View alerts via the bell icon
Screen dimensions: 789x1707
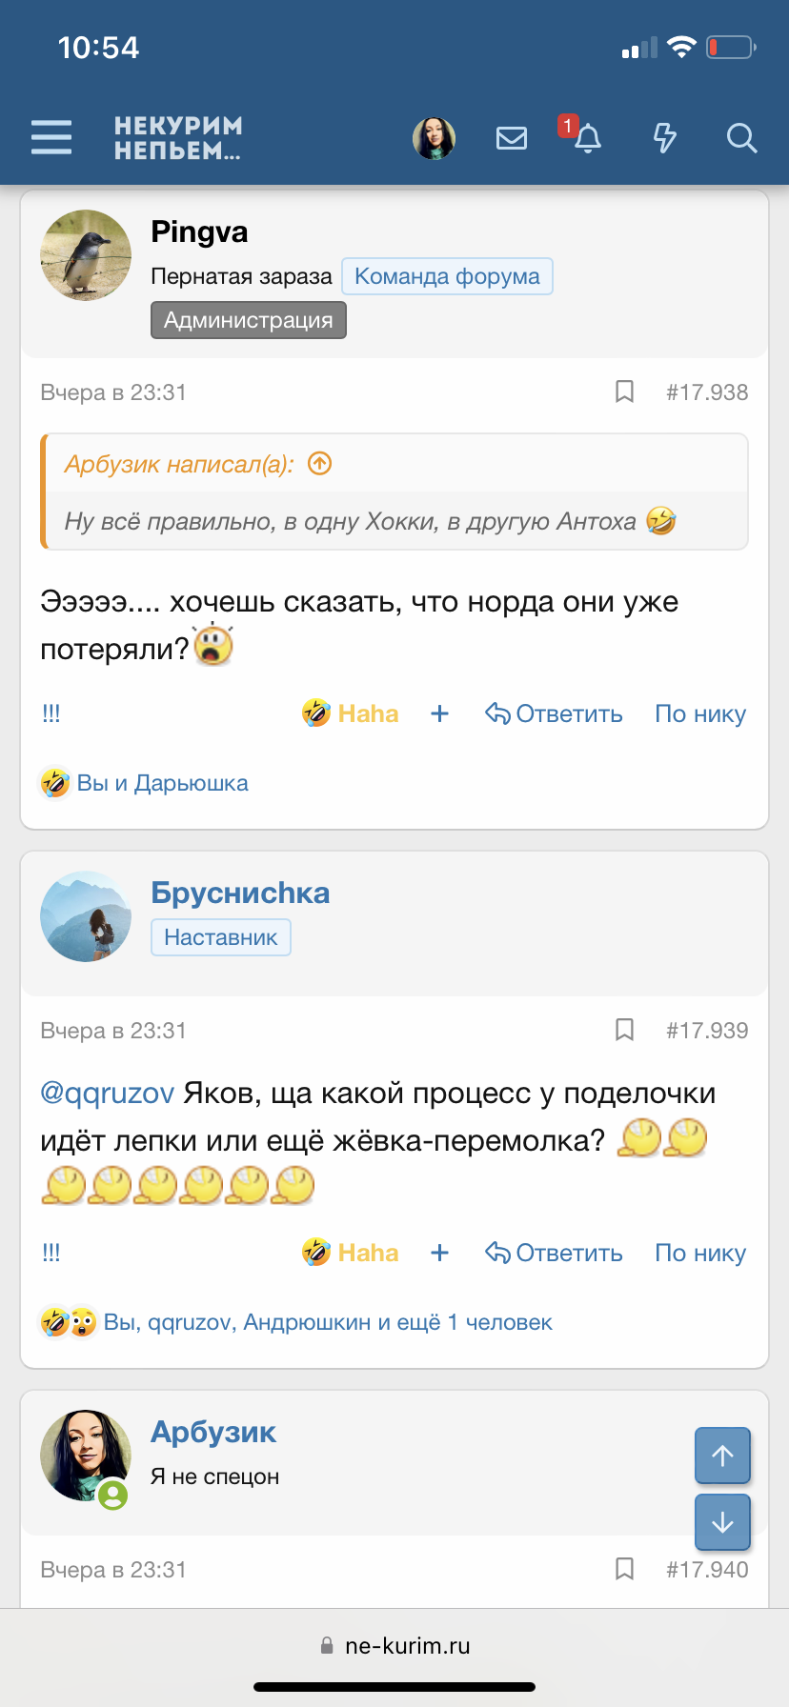pyautogui.click(x=587, y=139)
